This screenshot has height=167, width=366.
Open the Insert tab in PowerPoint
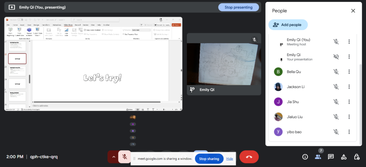click(x=22, y=25)
